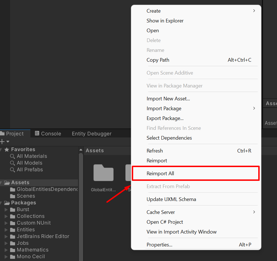Click search icon beside All Materials

(x=12, y=156)
